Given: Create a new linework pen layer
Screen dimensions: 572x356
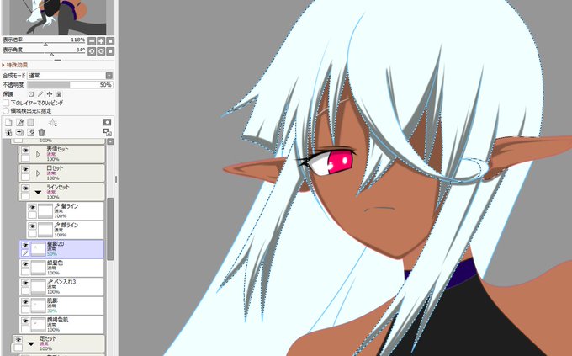Looking at the screenshot, I should 19,122.
